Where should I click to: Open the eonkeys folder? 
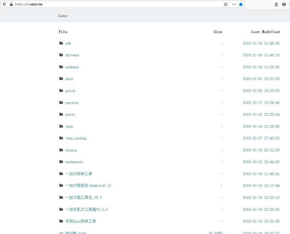(72, 67)
